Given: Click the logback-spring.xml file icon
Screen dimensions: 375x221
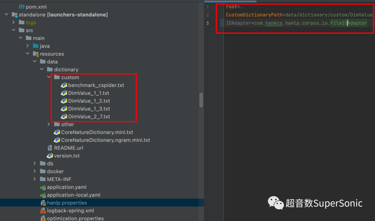Looking at the screenshot, I should pos(43,211).
